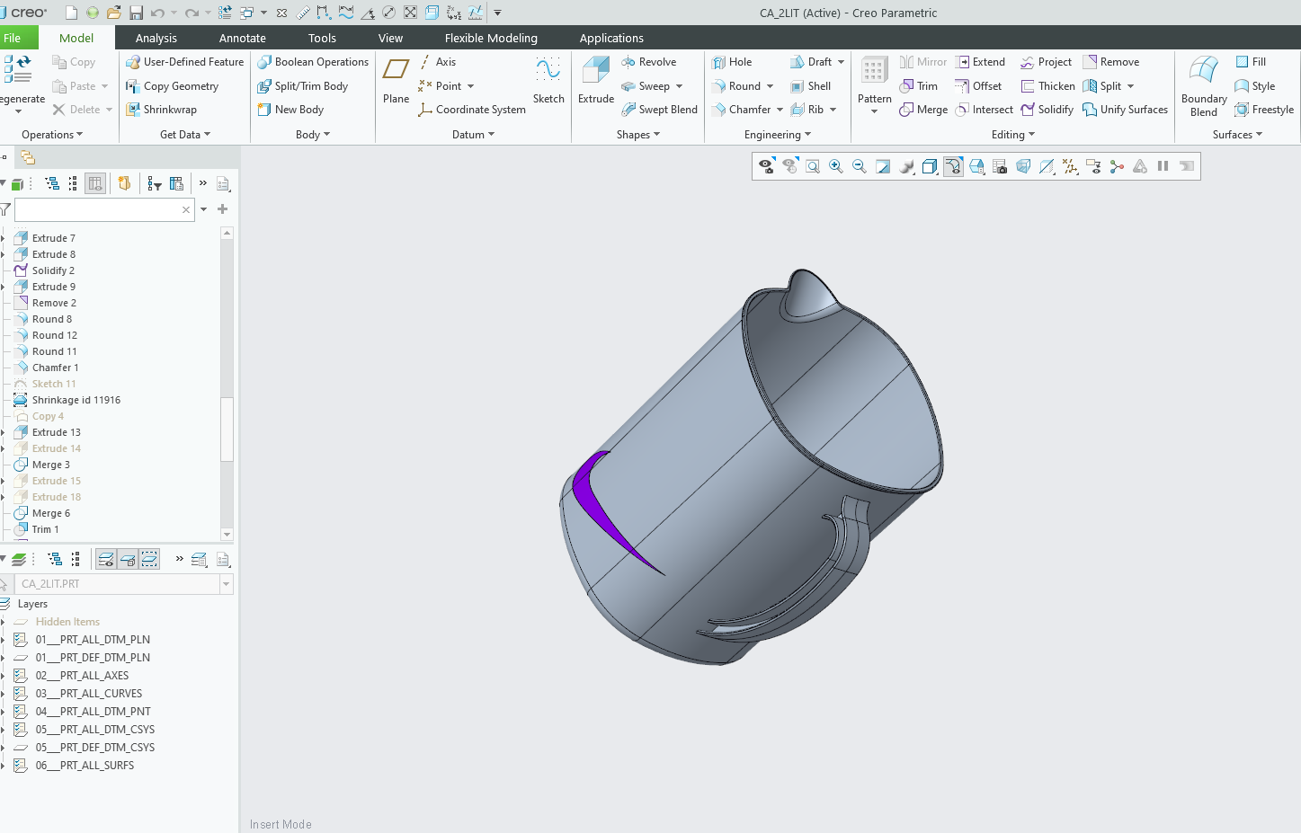The height and width of the screenshot is (833, 1301).
Task: Open the CA_2LIT.PRT model selector dropdown
Action: [226, 584]
